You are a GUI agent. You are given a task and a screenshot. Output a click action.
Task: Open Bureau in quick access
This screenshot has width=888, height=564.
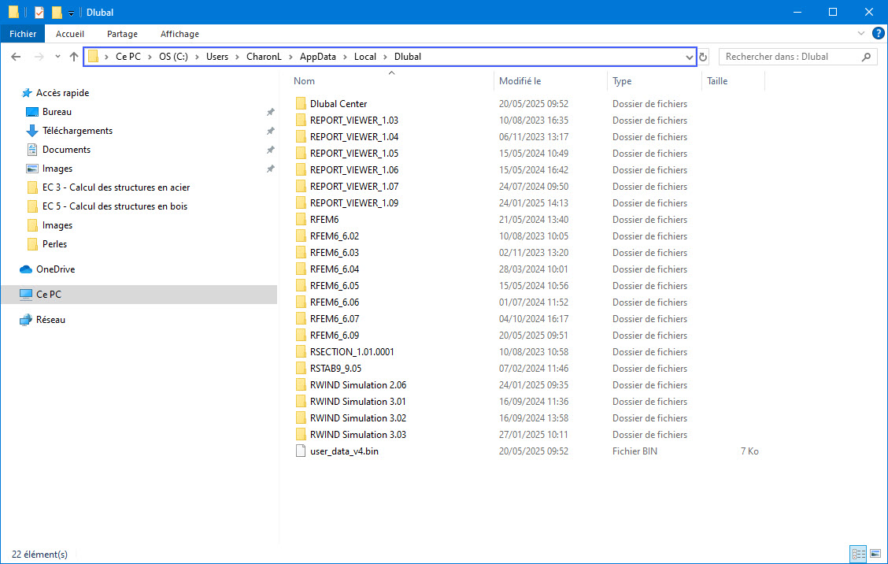coord(57,112)
